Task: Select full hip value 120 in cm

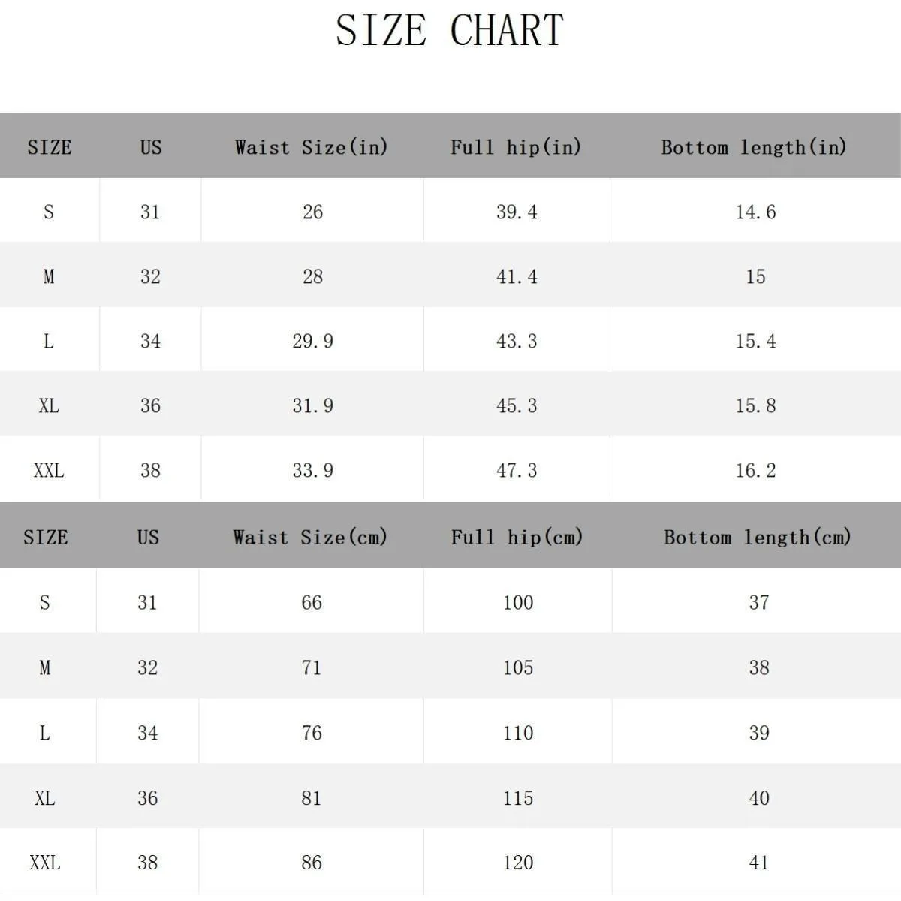Action: [x=518, y=863]
